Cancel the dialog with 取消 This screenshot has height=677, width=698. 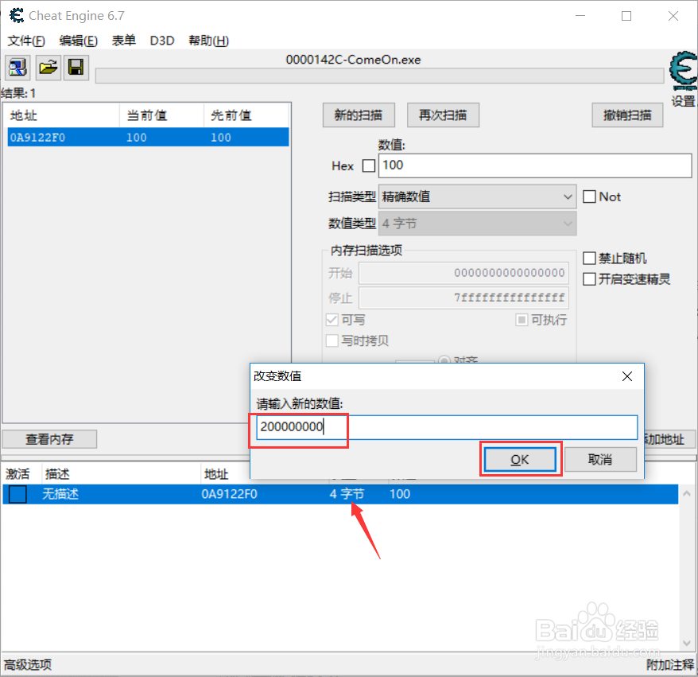tap(600, 459)
